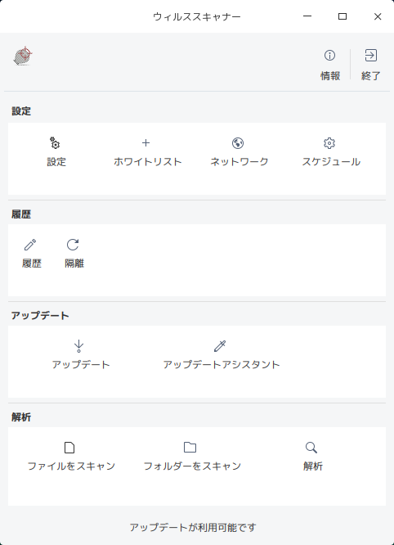Viewport: 394px width, 545px height.
Task: Show 情報 info icon
Action: [x=329, y=56]
